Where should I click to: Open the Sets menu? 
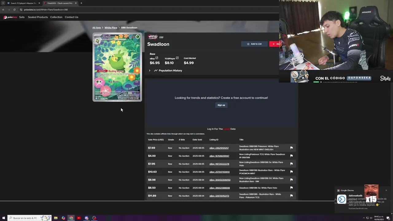tap(22, 17)
